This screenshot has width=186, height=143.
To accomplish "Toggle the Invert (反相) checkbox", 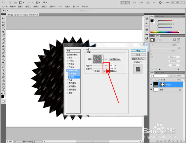I will pos(94,71).
